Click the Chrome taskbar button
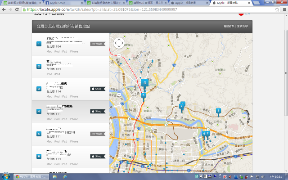 31,177
